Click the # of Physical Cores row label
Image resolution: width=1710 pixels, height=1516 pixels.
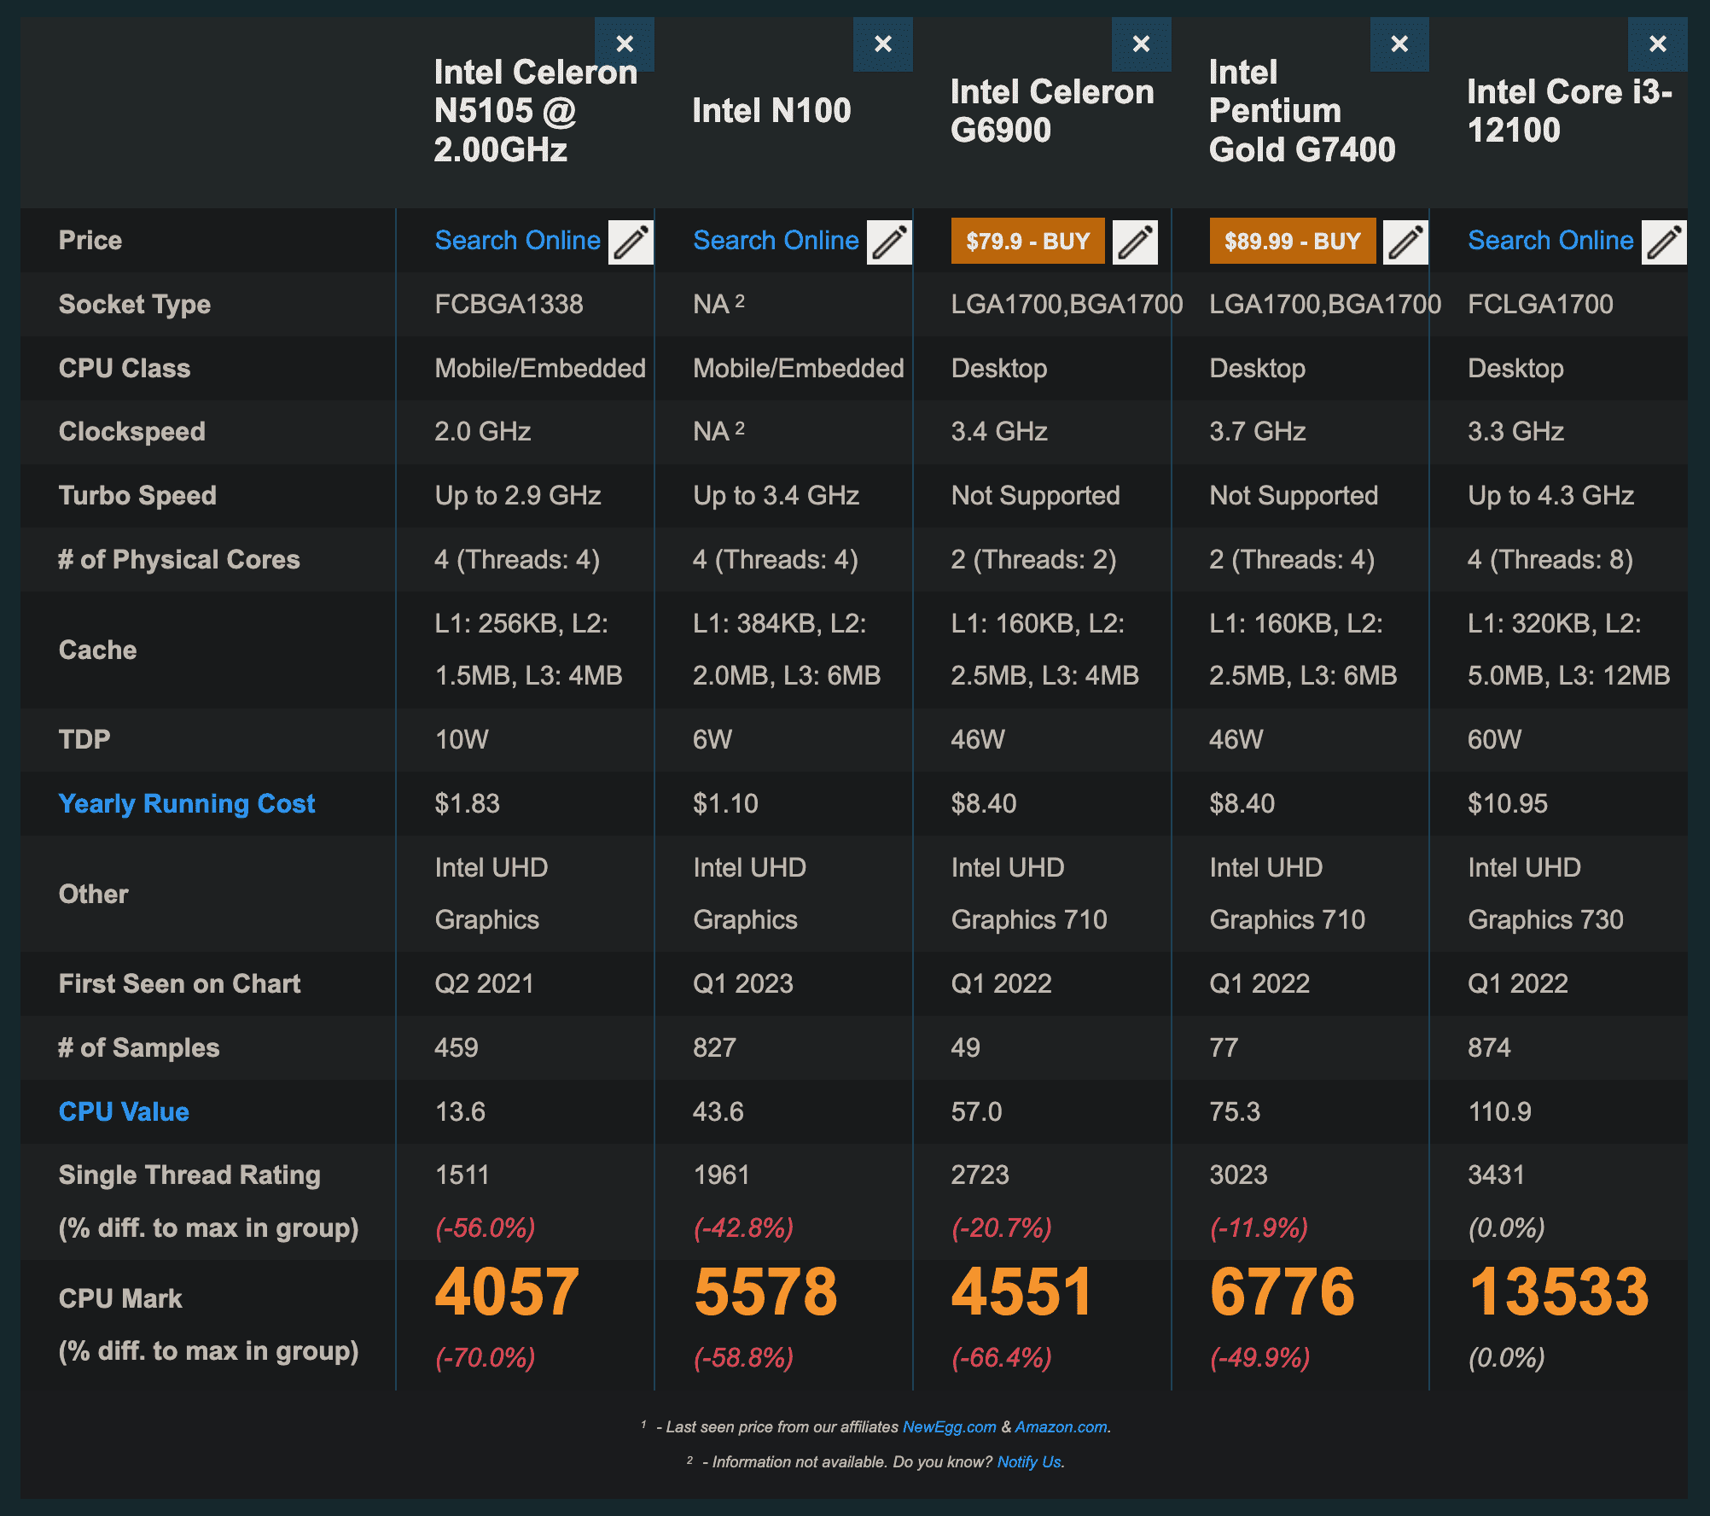179,560
